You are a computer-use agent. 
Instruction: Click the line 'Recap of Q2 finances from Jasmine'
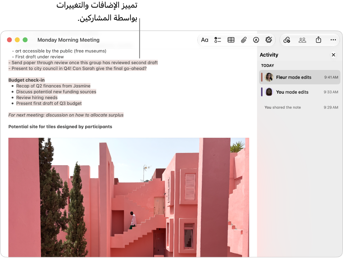pos(53,86)
